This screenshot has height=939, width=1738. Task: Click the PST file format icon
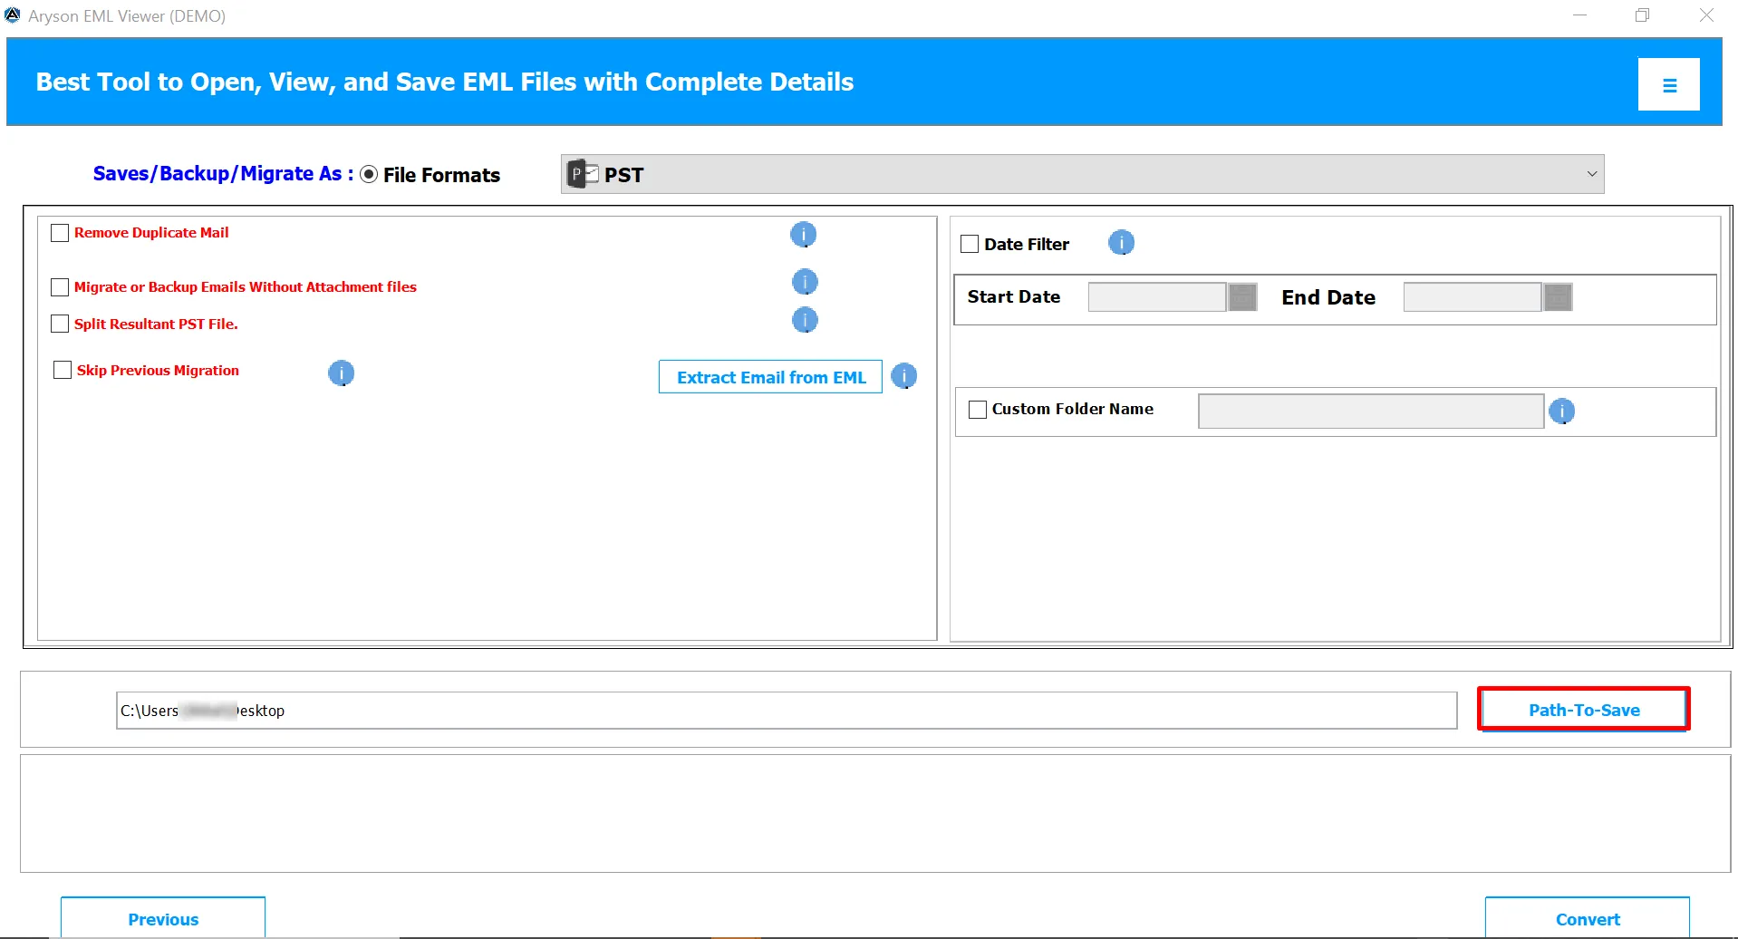click(x=581, y=173)
